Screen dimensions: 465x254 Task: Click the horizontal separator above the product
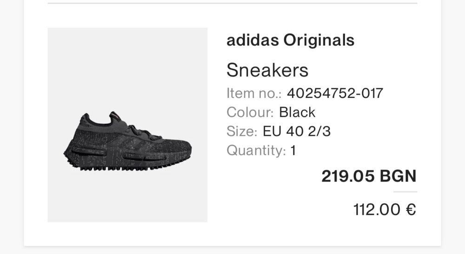tap(232, 4)
